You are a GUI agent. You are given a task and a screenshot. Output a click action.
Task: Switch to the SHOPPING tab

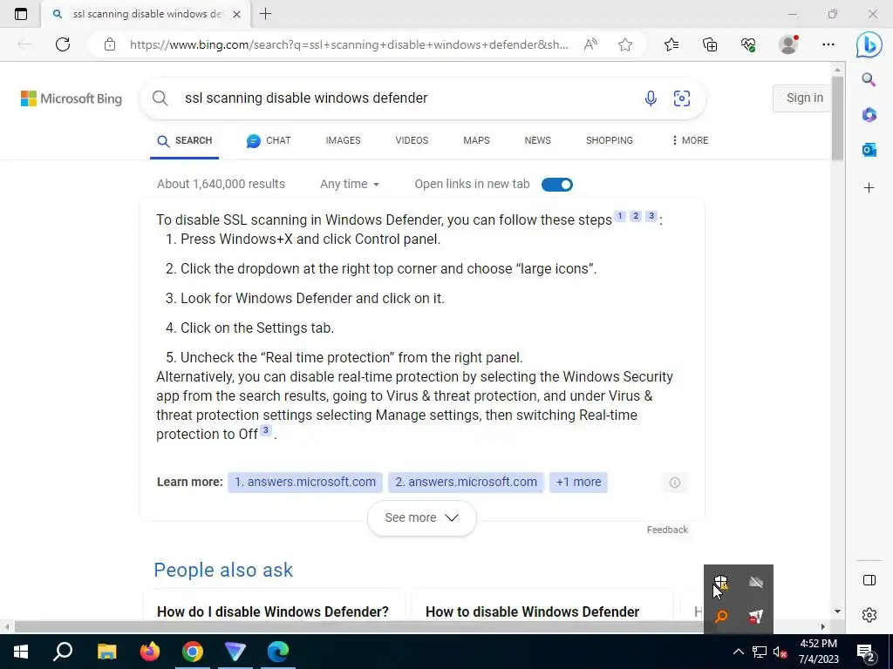coord(610,140)
